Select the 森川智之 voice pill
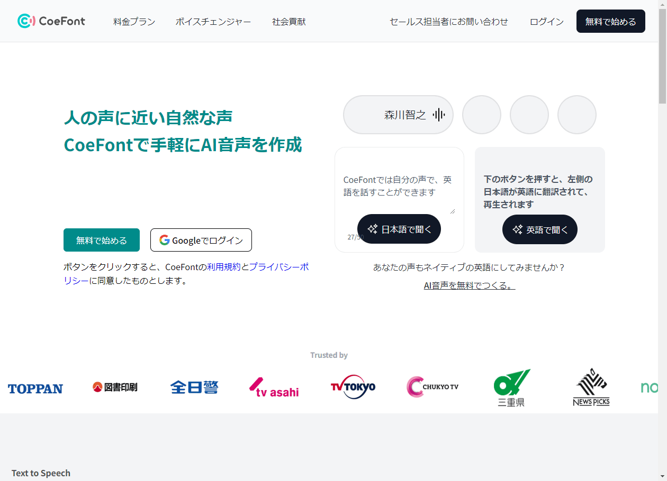The width and height of the screenshot is (667, 481). (398, 115)
